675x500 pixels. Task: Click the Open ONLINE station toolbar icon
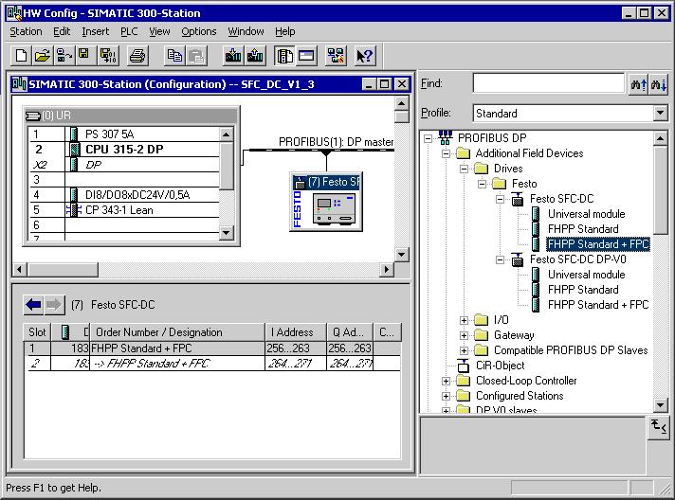tap(64, 56)
